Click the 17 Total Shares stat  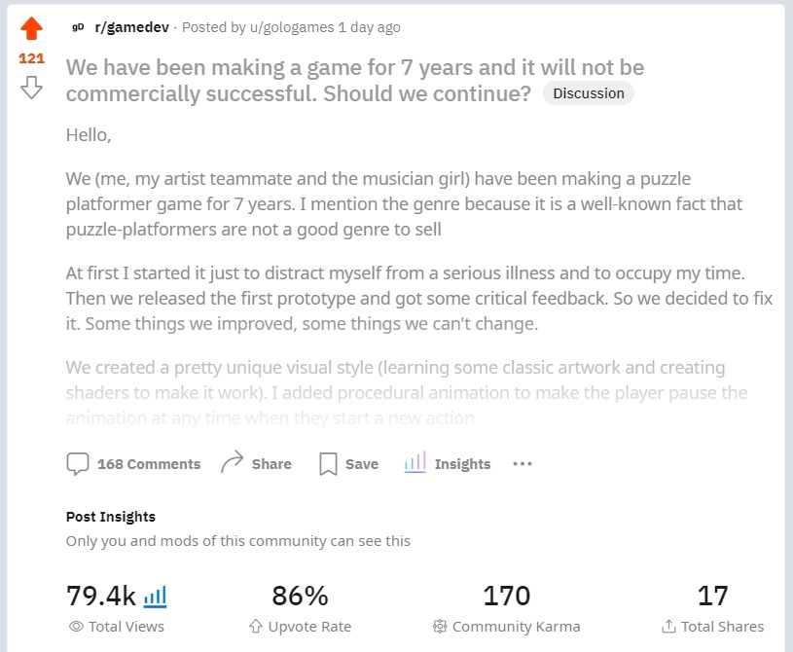pos(712,596)
